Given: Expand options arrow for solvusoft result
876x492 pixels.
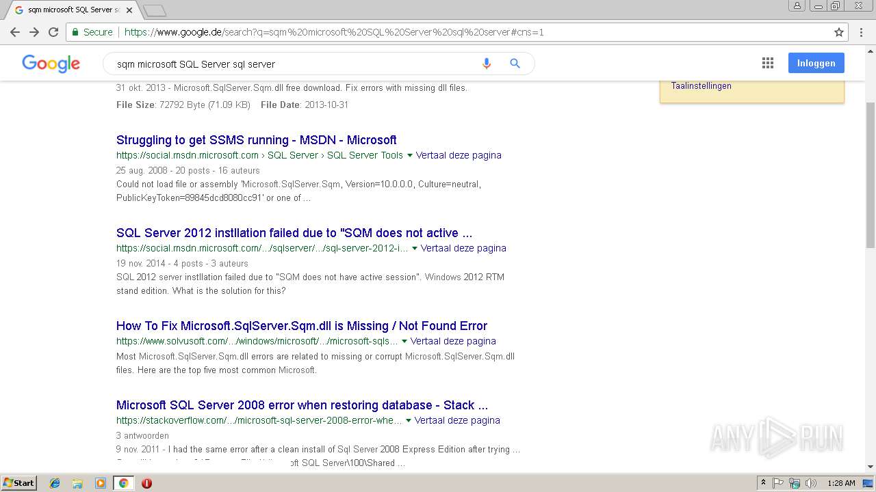Looking at the screenshot, I should [404, 342].
